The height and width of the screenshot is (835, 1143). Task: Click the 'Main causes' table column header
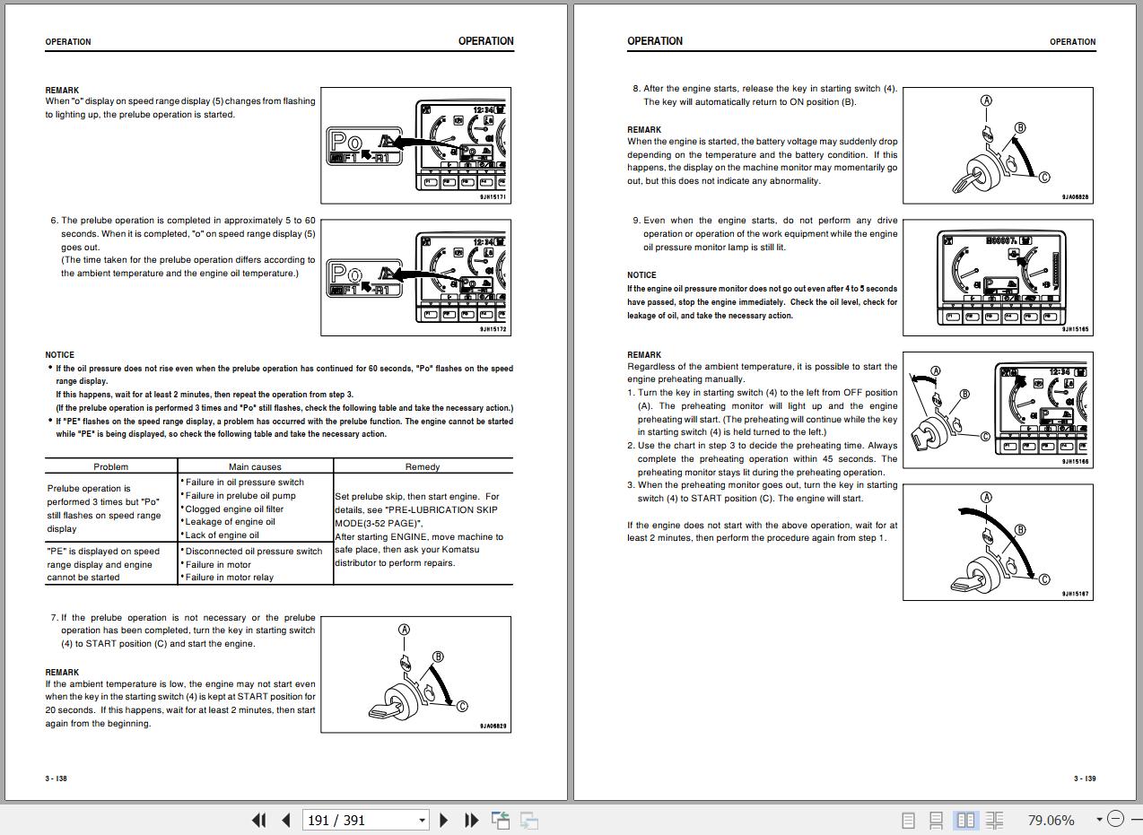[x=255, y=466]
